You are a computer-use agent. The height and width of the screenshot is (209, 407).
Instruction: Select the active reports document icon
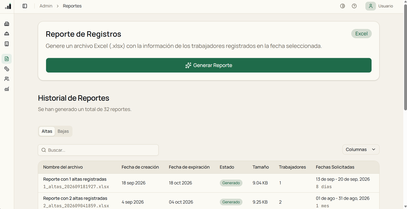(x=7, y=59)
